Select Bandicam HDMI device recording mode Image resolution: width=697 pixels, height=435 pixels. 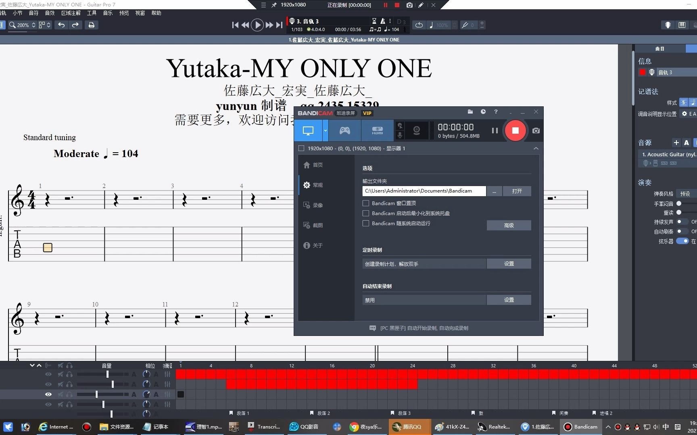pos(377,130)
